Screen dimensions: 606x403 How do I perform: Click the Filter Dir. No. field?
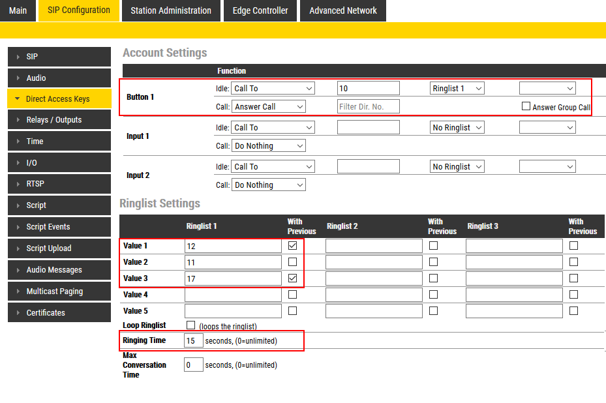point(368,106)
